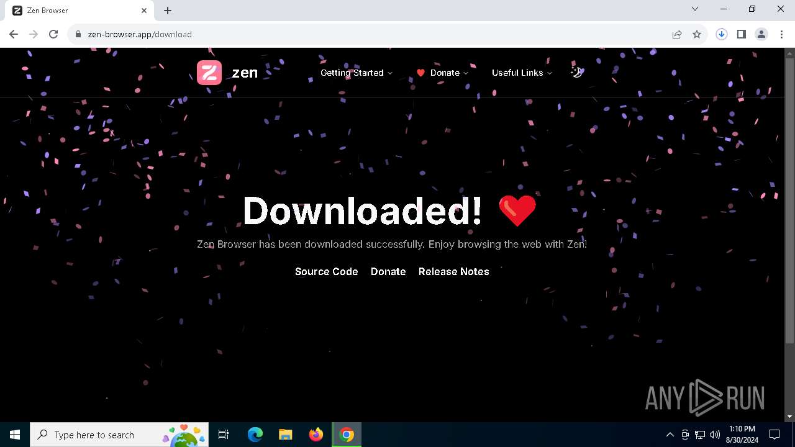
Task: Open Task View on taskbar
Action: tap(224, 435)
